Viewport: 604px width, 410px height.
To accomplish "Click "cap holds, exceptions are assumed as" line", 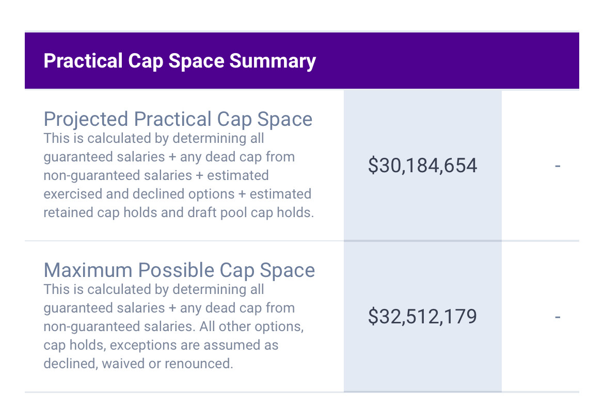I will 161,345.
